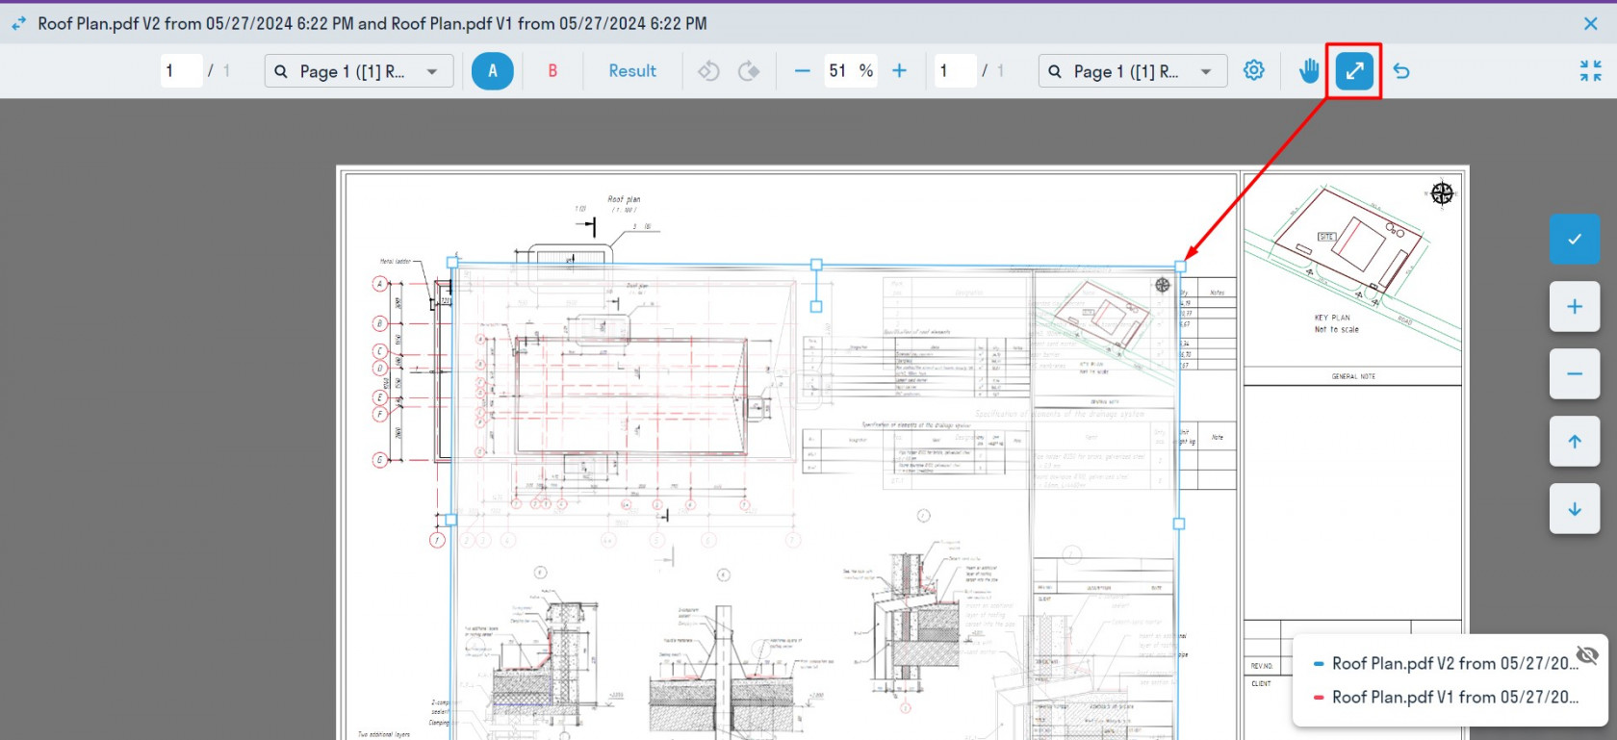1617x740 pixels.
Task: Select document A view
Action: click(493, 70)
